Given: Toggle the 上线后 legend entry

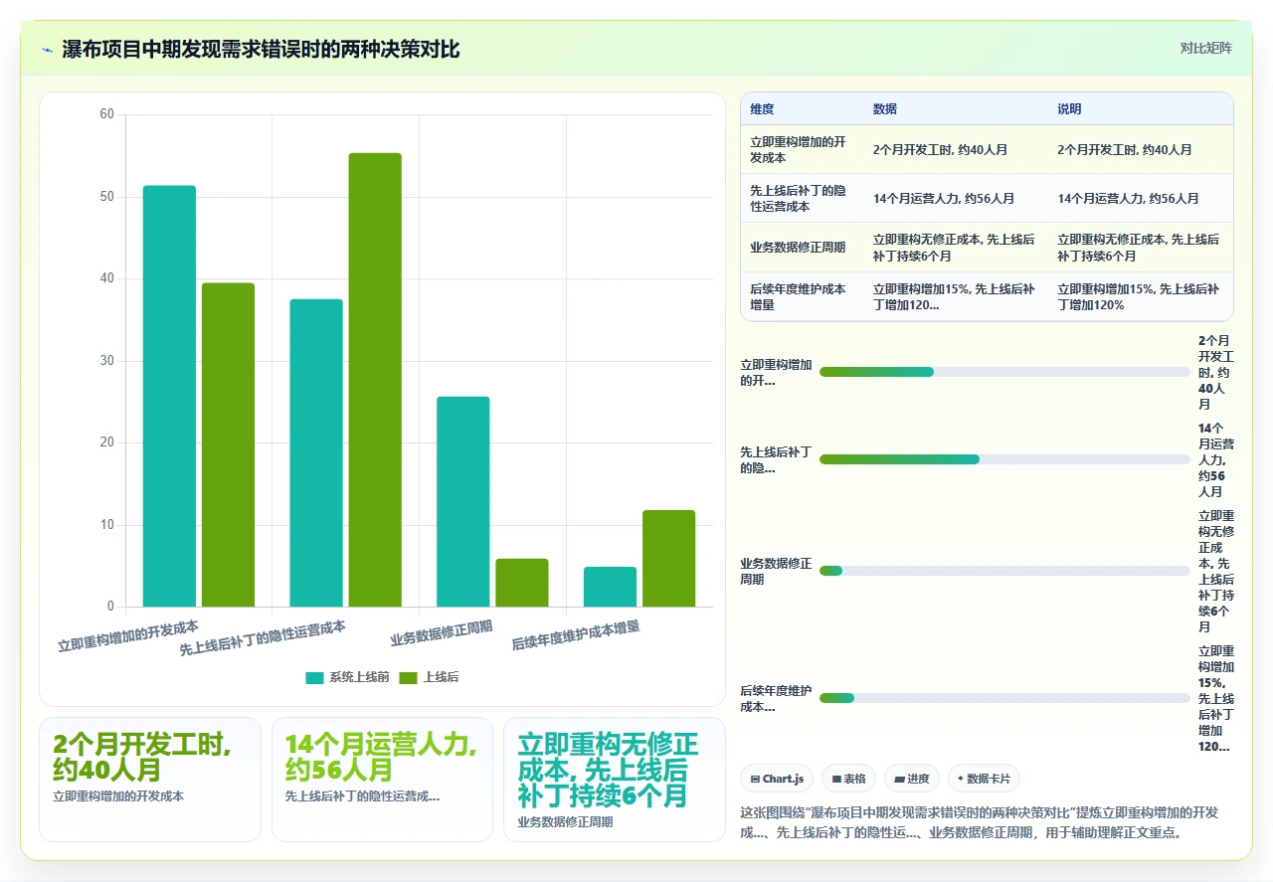Looking at the screenshot, I should [x=429, y=677].
